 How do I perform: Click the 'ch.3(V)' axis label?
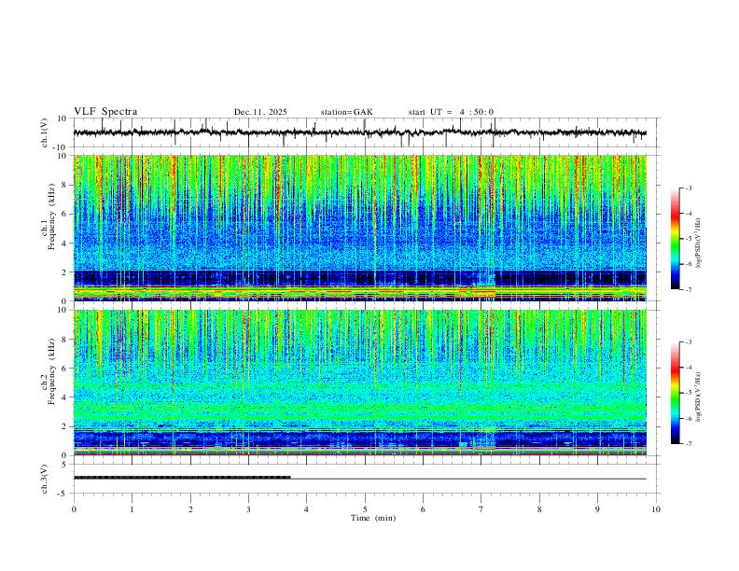click(x=45, y=479)
